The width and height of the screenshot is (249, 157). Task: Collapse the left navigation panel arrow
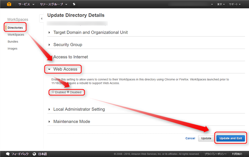click(x=42, y=18)
